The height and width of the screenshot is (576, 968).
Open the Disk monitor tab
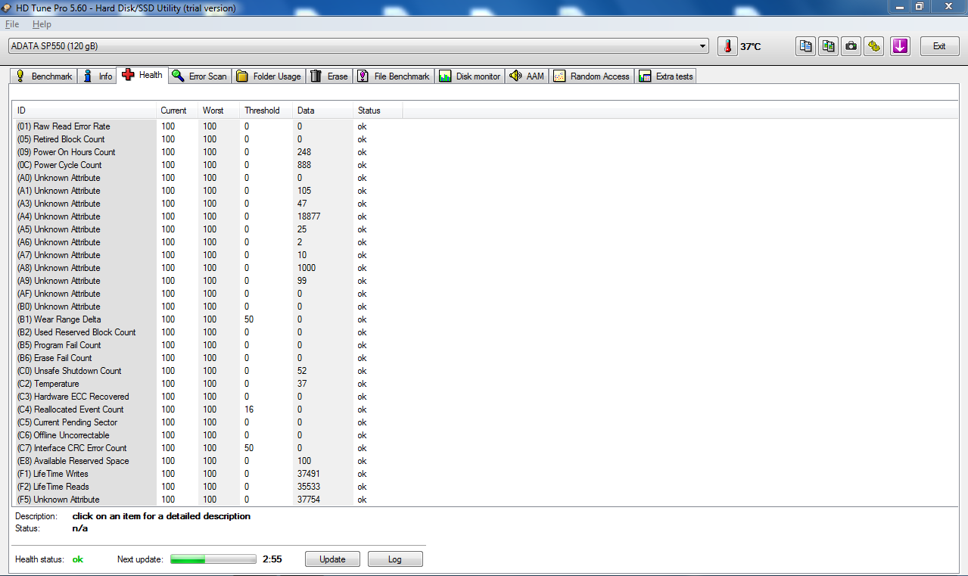(x=469, y=76)
